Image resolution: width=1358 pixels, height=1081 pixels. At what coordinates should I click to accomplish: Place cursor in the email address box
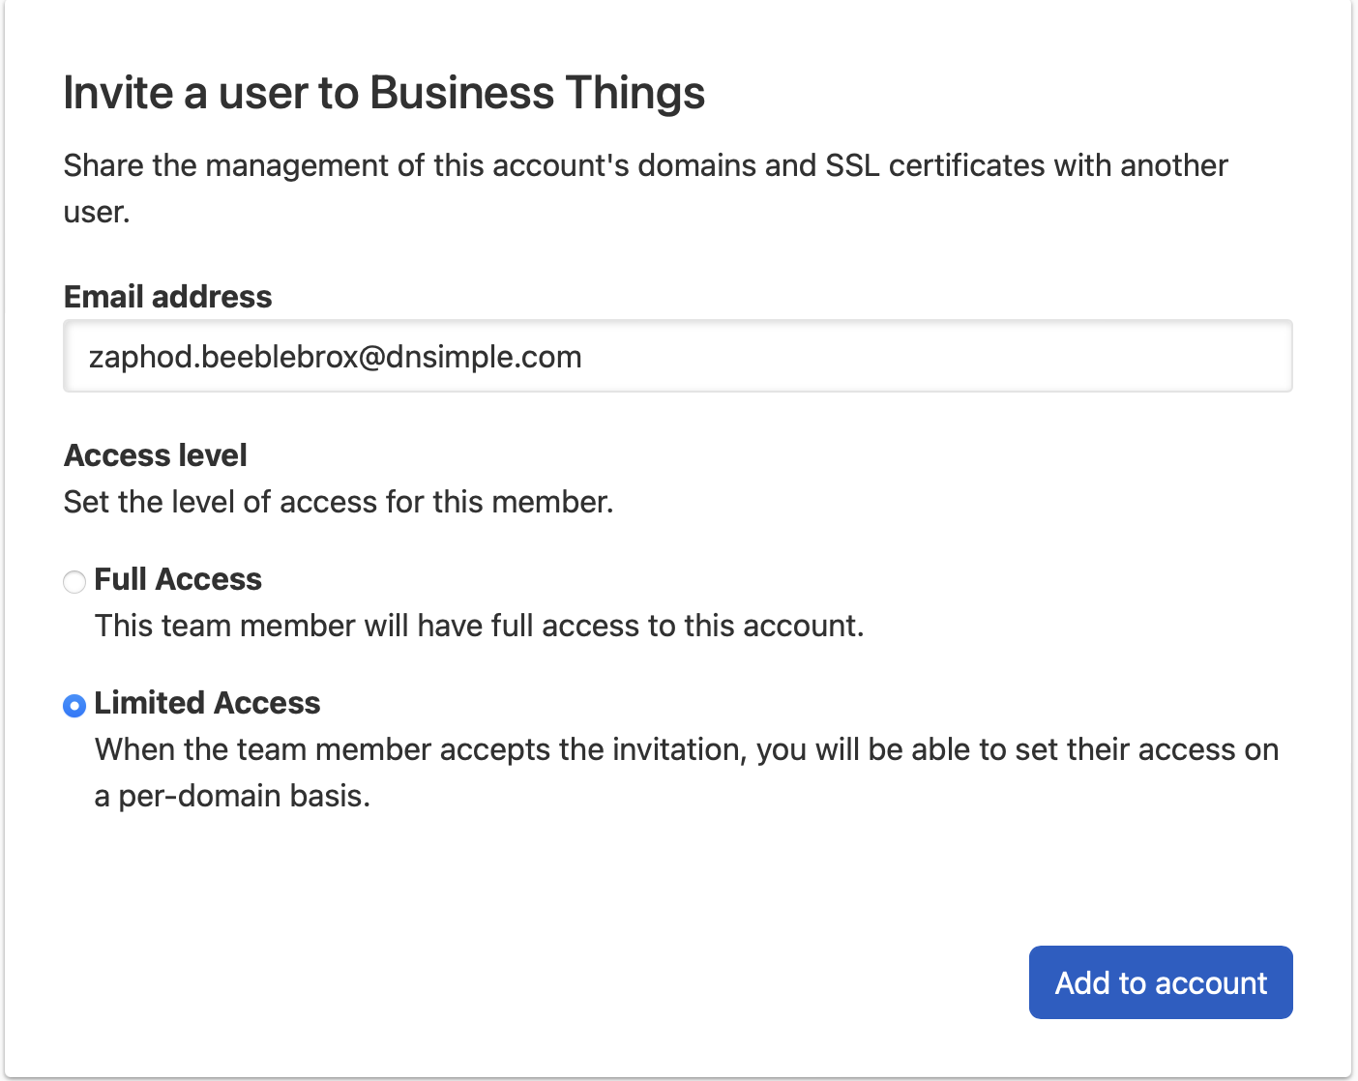[677, 356]
